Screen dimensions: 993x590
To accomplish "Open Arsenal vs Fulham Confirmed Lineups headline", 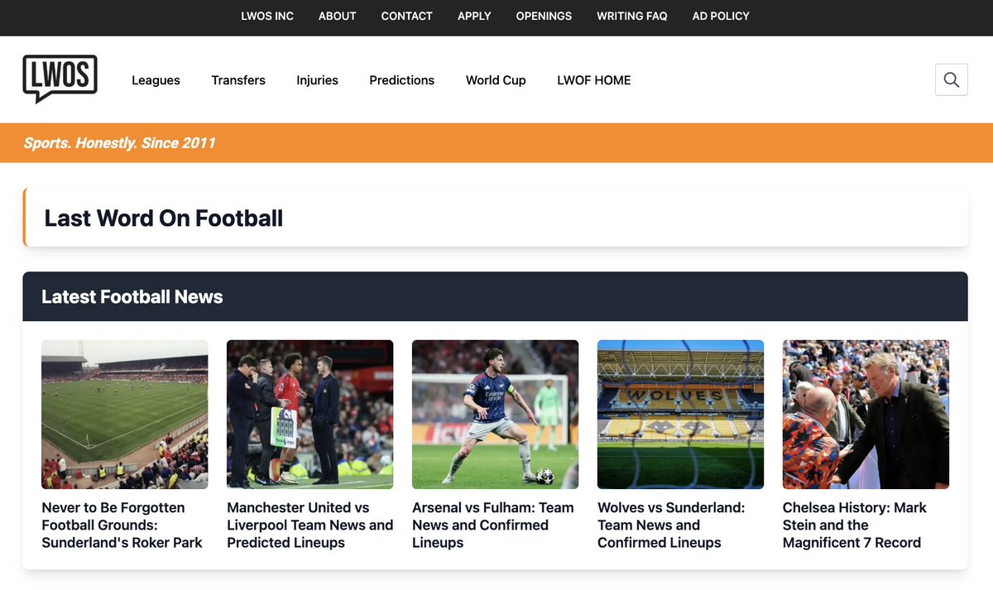I will coord(493,525).
